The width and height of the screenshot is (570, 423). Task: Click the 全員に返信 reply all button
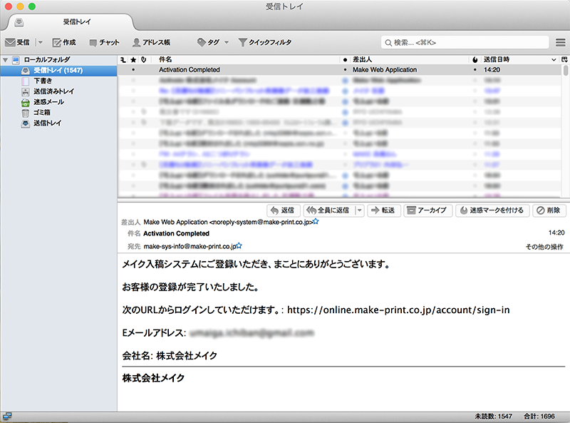point(328,210)
